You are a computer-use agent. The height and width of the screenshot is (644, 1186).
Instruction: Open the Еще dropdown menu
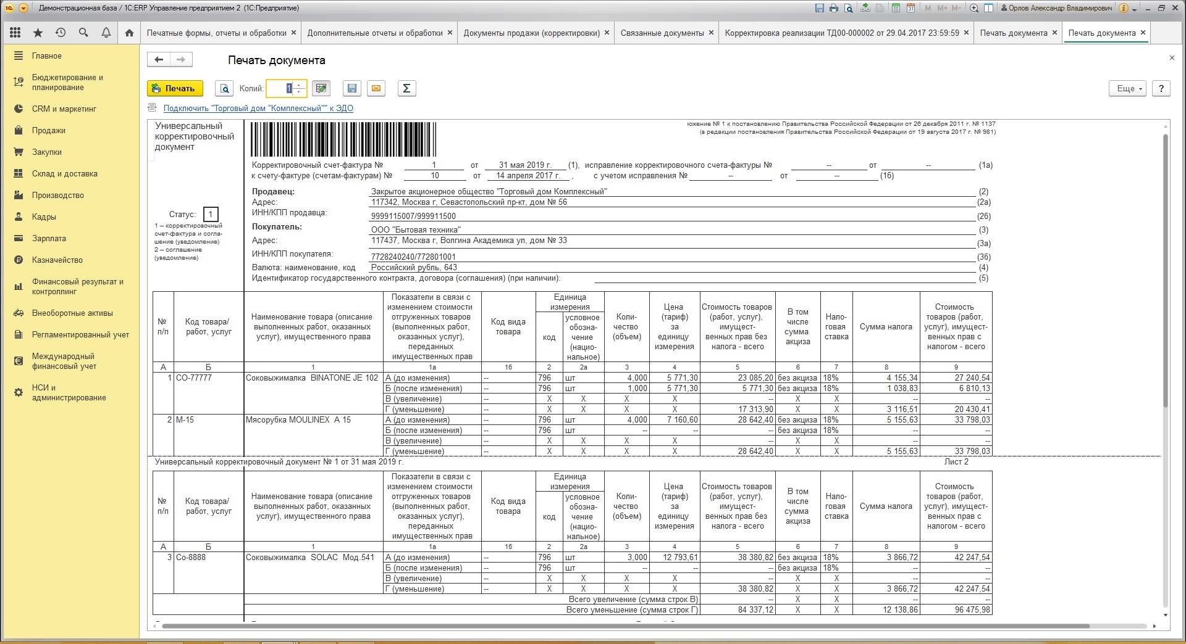click(x=1129, y=88)
